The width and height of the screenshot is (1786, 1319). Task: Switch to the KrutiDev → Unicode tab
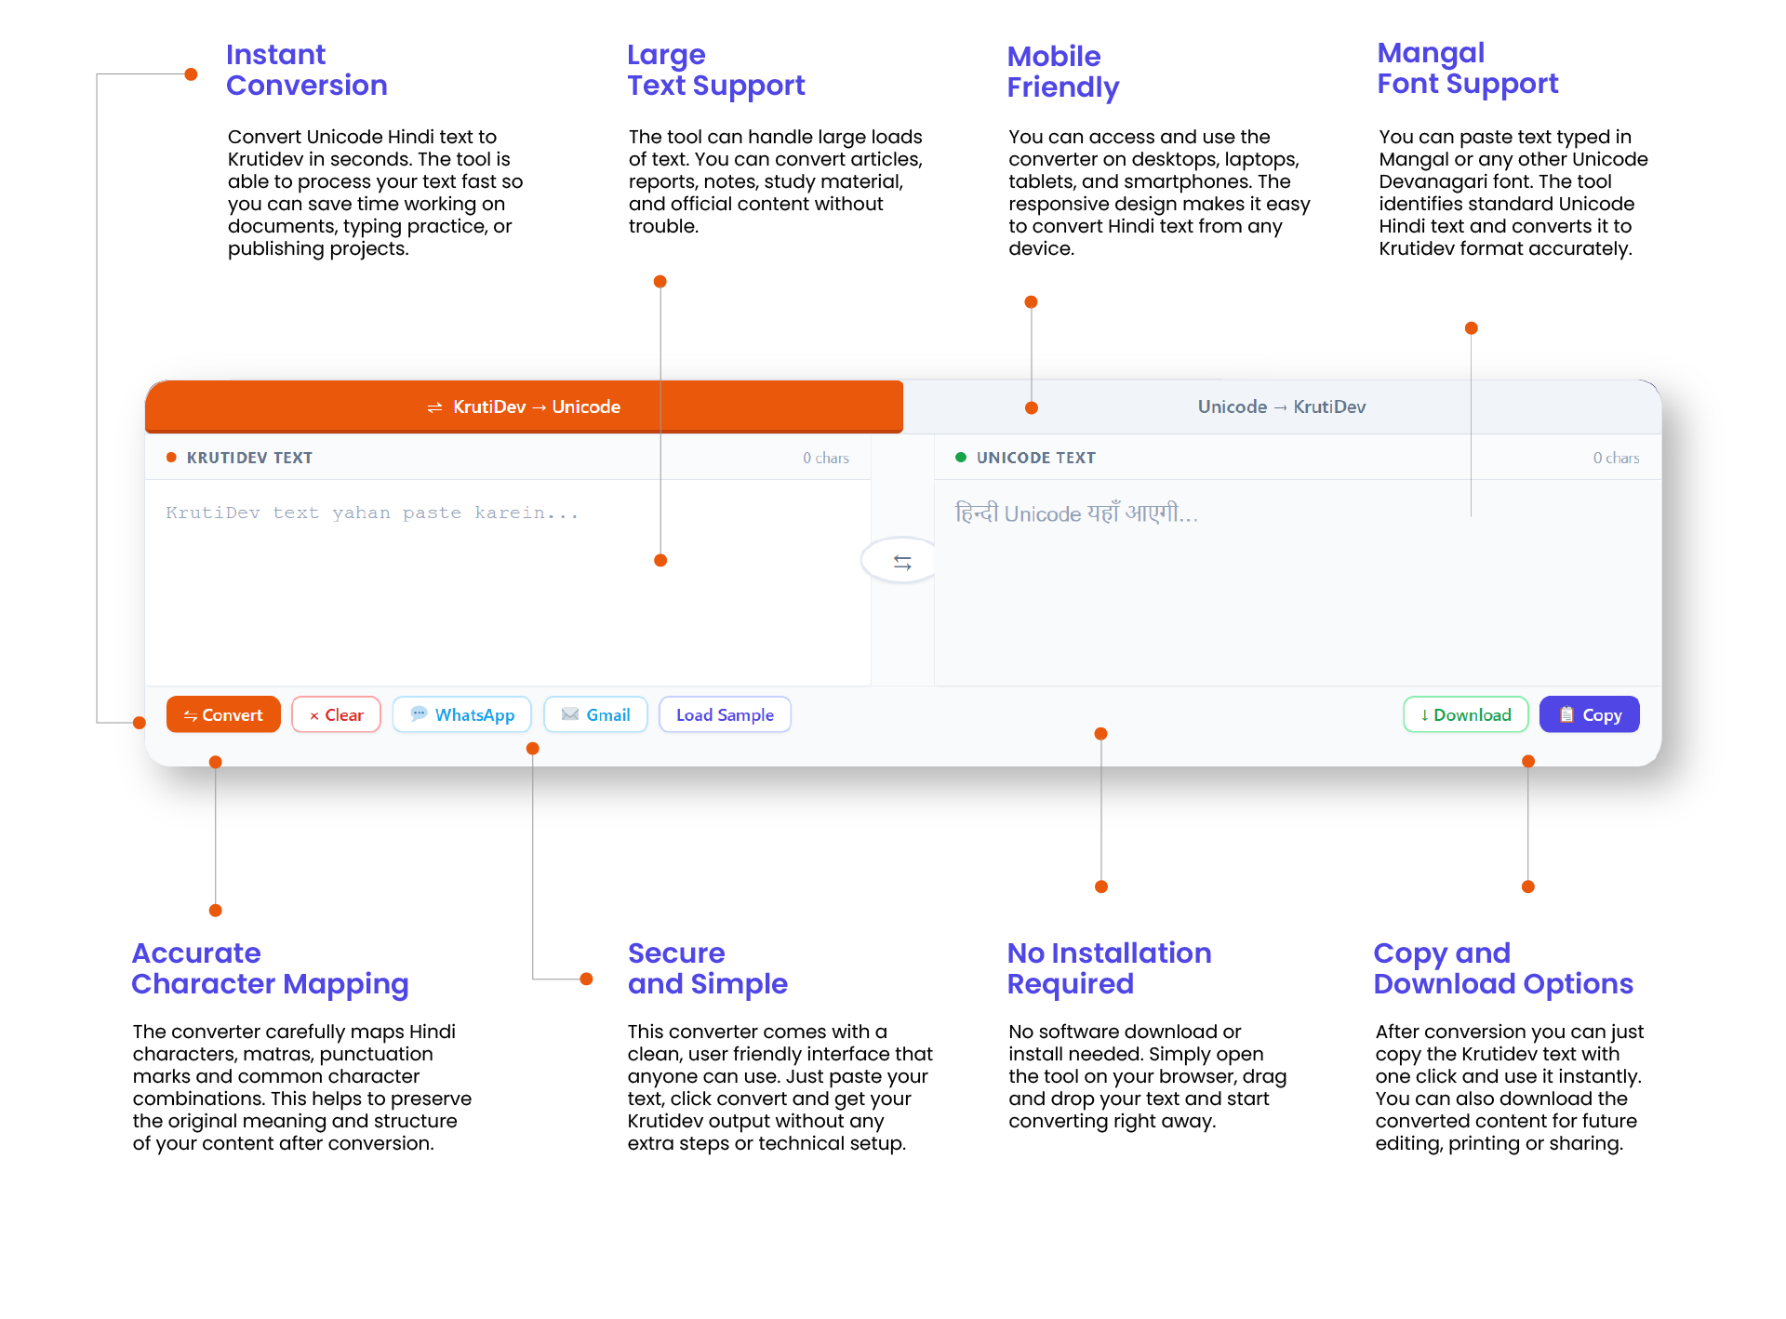[x=524, y=406]
